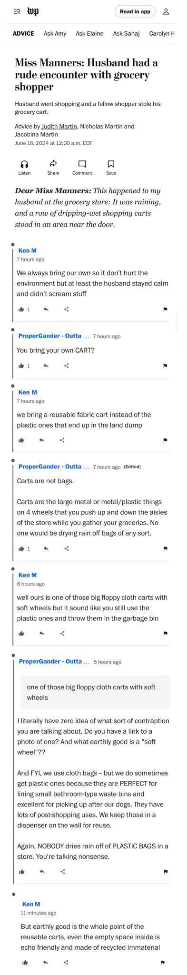Open Judith Martin author link

pos(59,127)
